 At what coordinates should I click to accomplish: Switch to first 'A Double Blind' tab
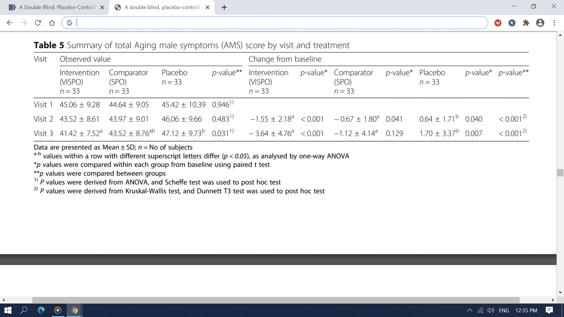tap(54, 7)
